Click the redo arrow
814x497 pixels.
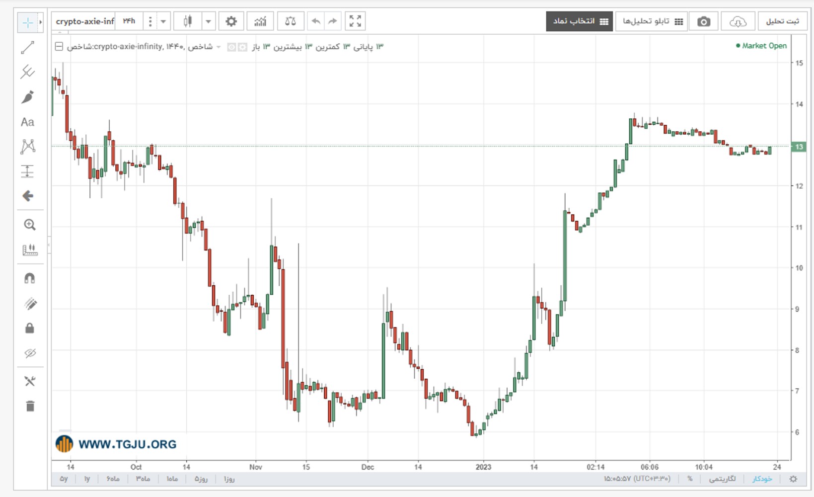(x=332, y=21)
